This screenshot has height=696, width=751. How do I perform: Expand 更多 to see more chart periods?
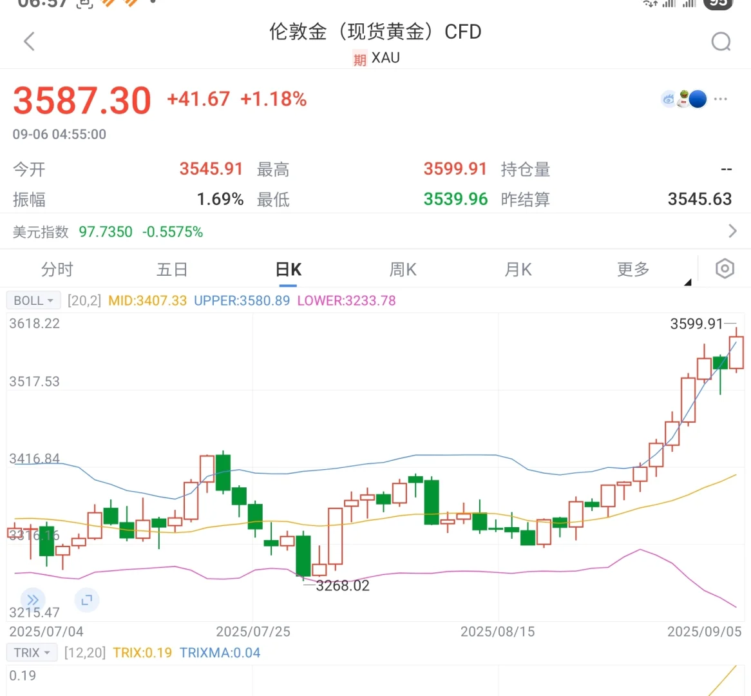(x=632, y=269)
